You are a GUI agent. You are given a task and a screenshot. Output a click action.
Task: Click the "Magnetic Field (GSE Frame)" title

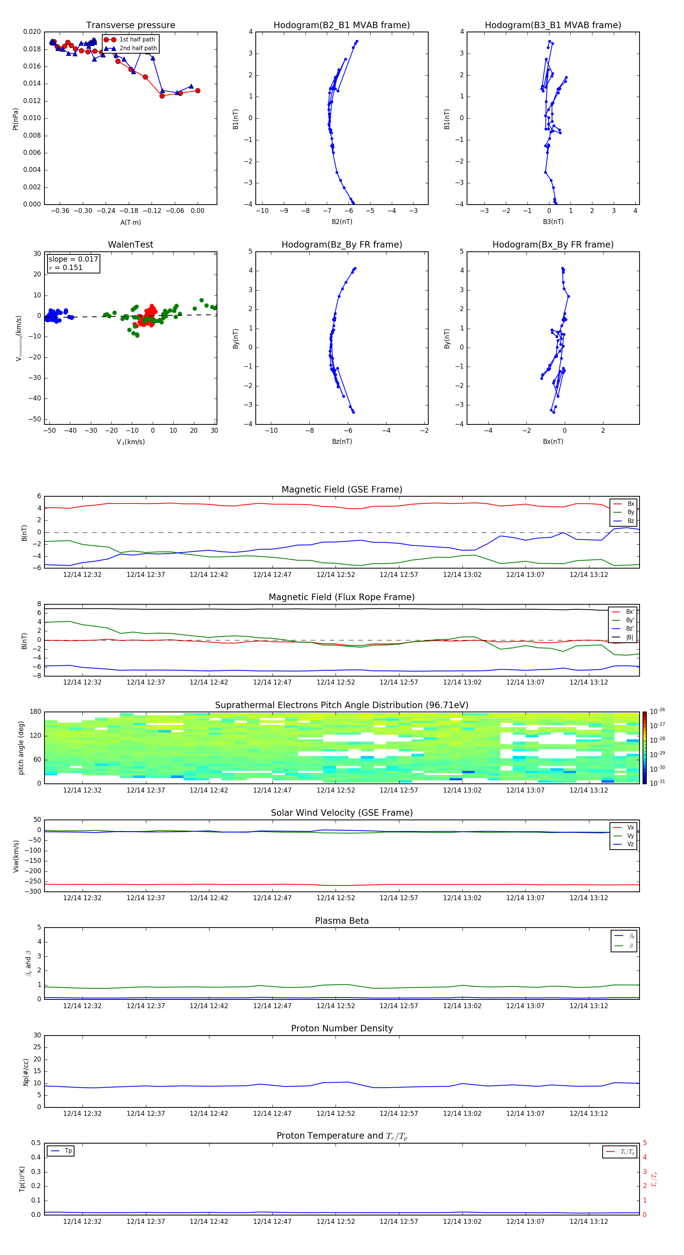point(342,489)
